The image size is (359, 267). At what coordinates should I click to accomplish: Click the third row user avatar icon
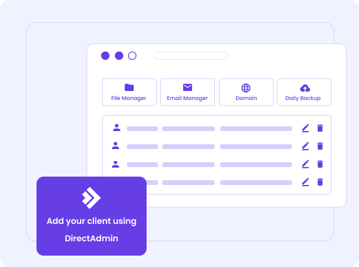[x=116, y=163]
